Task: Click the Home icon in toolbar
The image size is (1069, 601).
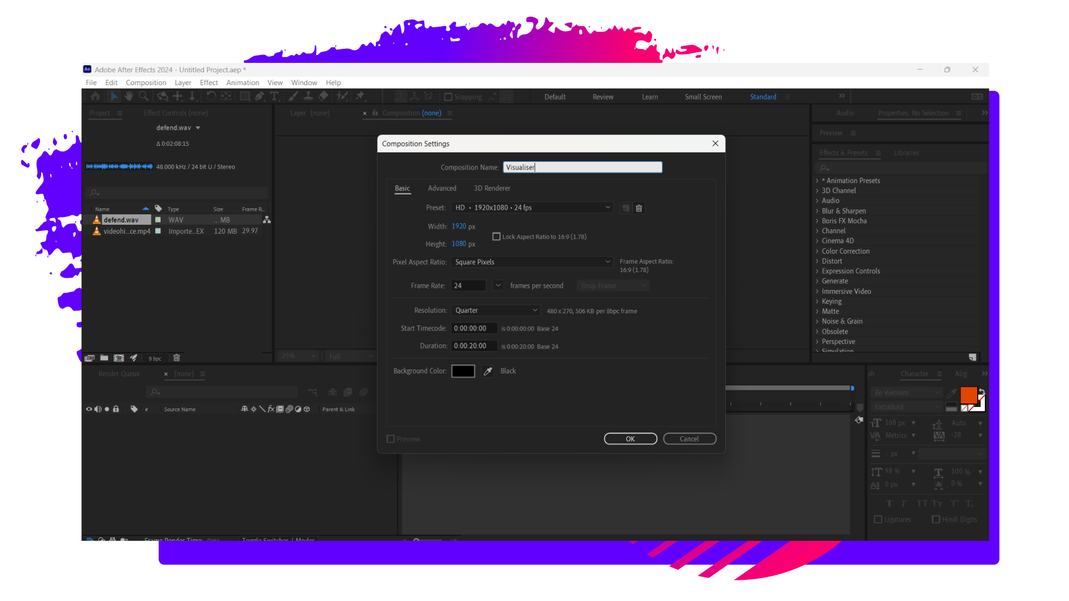Action: click(x=95, y=96)
